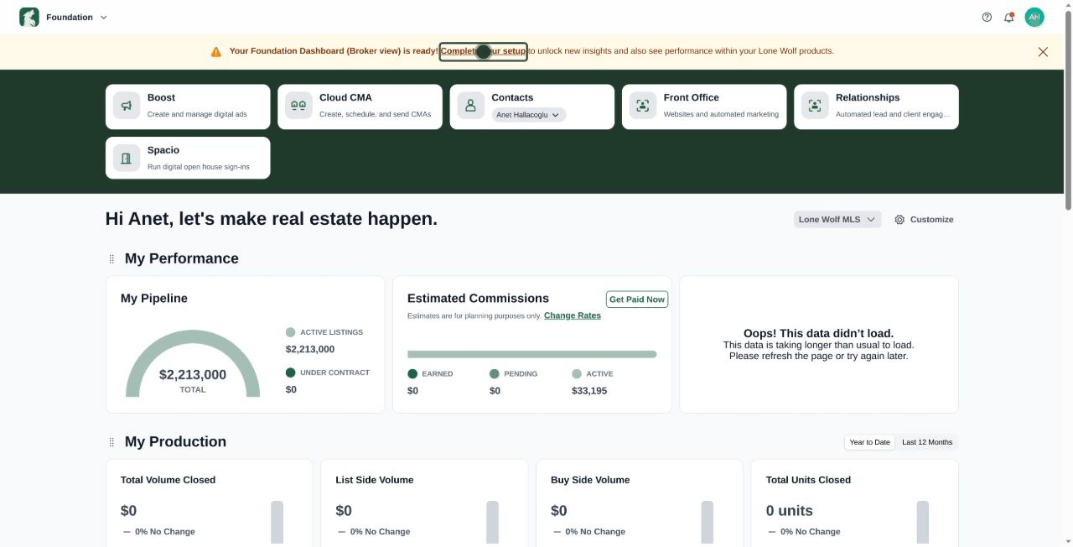Click the Total Volume Closed bar
The image size is (1073, 547).
[x=277, y=524]
